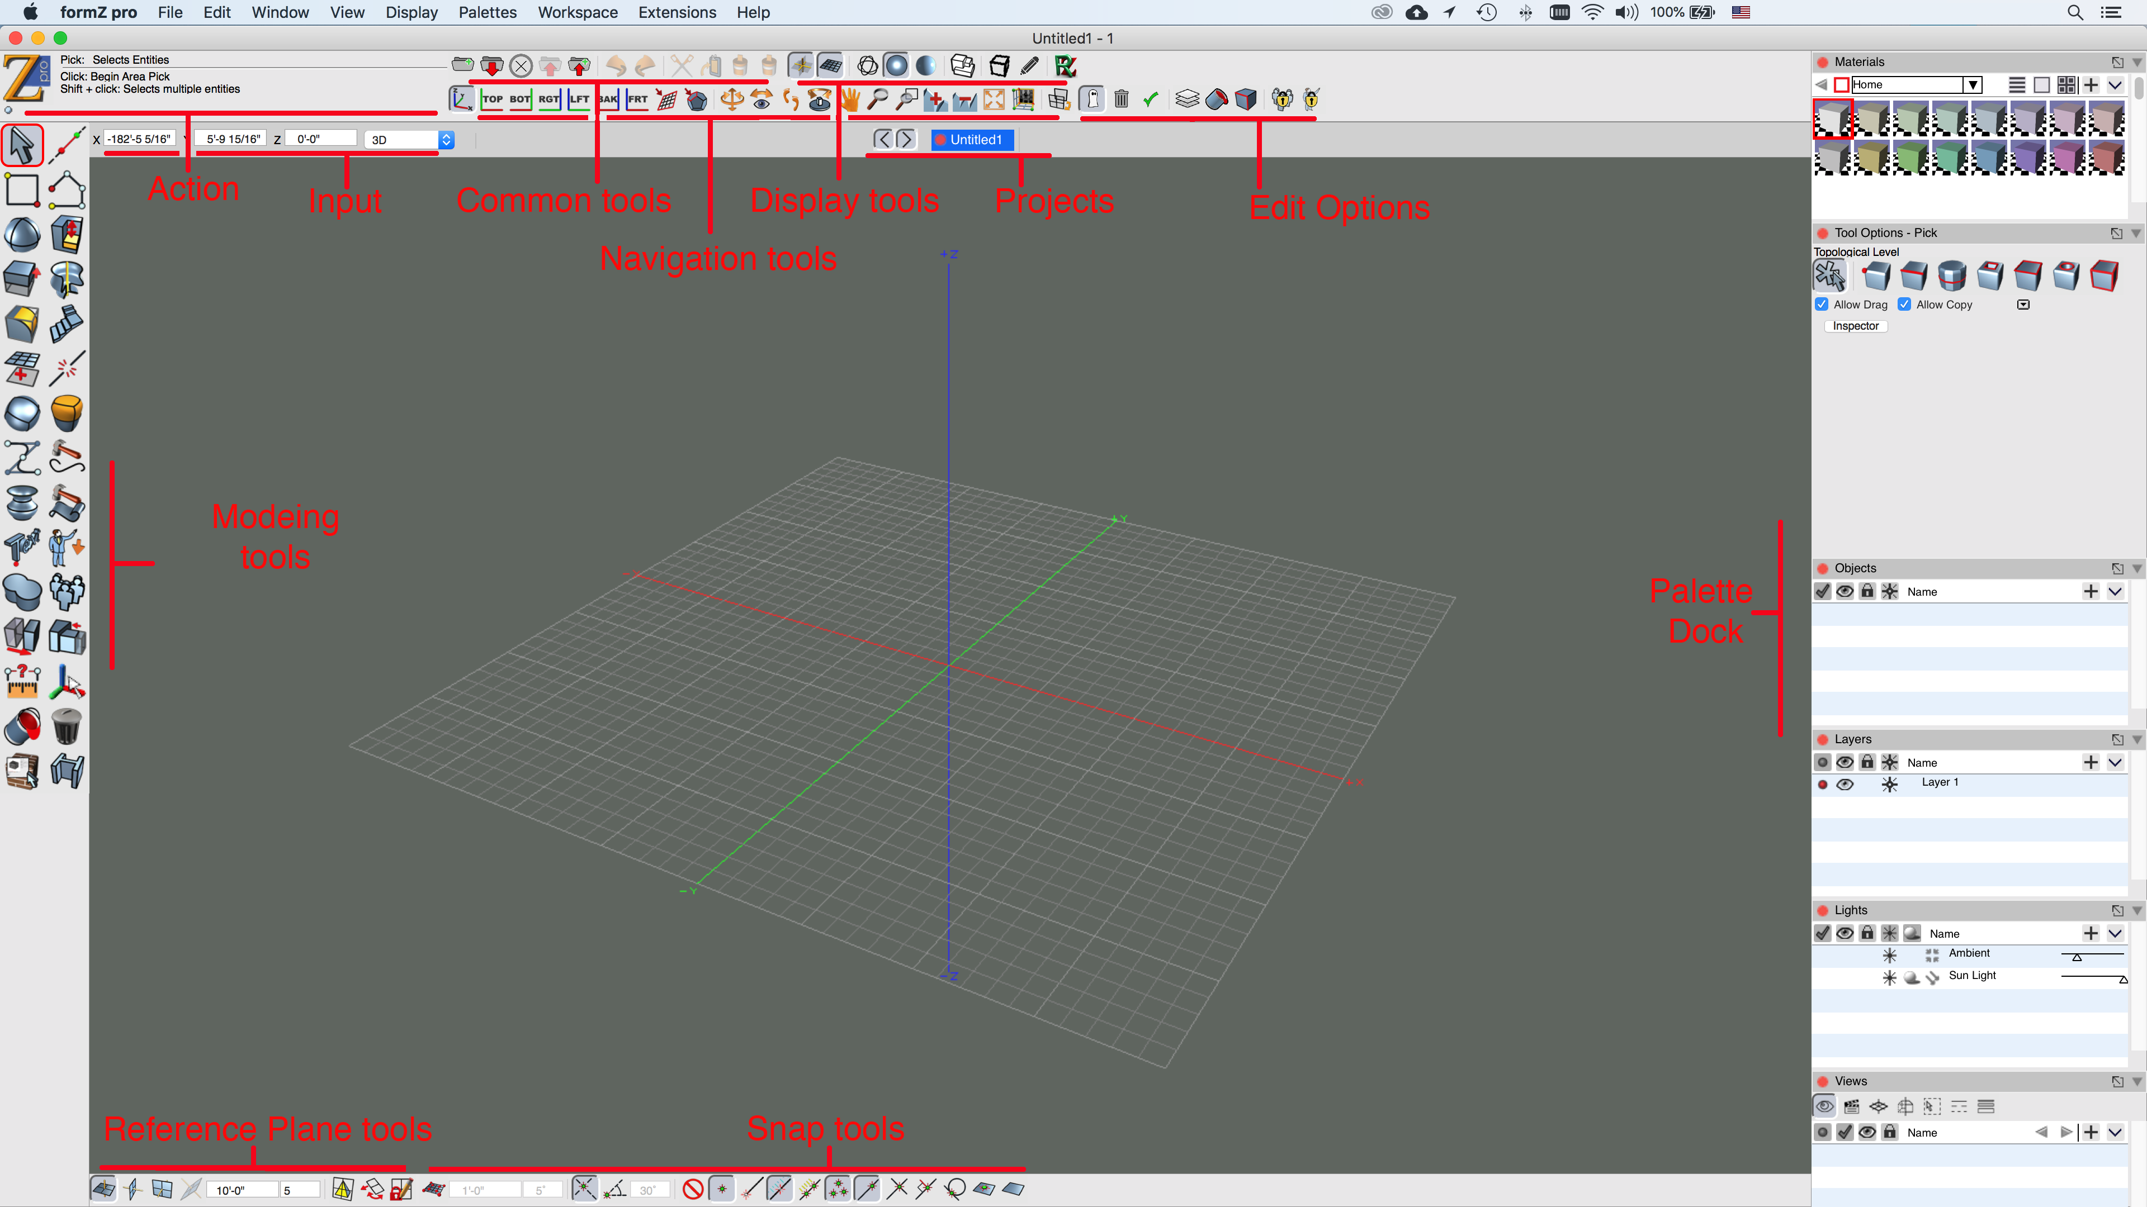Toggle the grid snap icon
This screenshot has width=2147, height=1207.
click(433, 1189)
